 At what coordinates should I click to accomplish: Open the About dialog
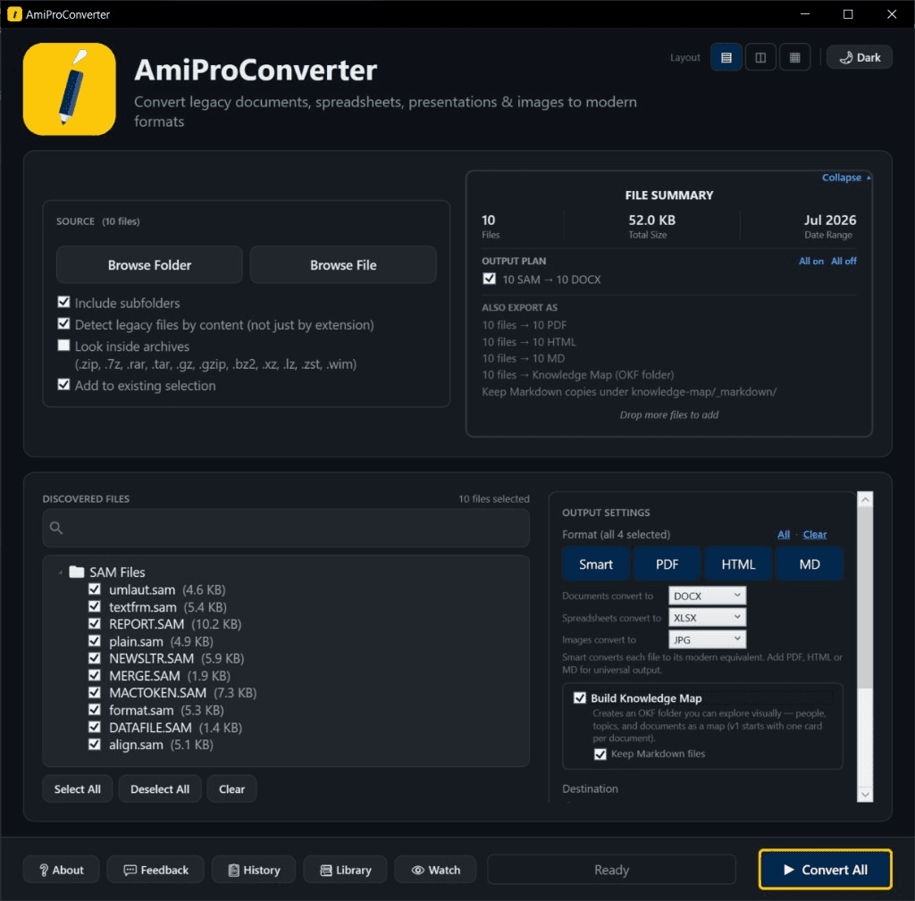click(x=62, y=870)
